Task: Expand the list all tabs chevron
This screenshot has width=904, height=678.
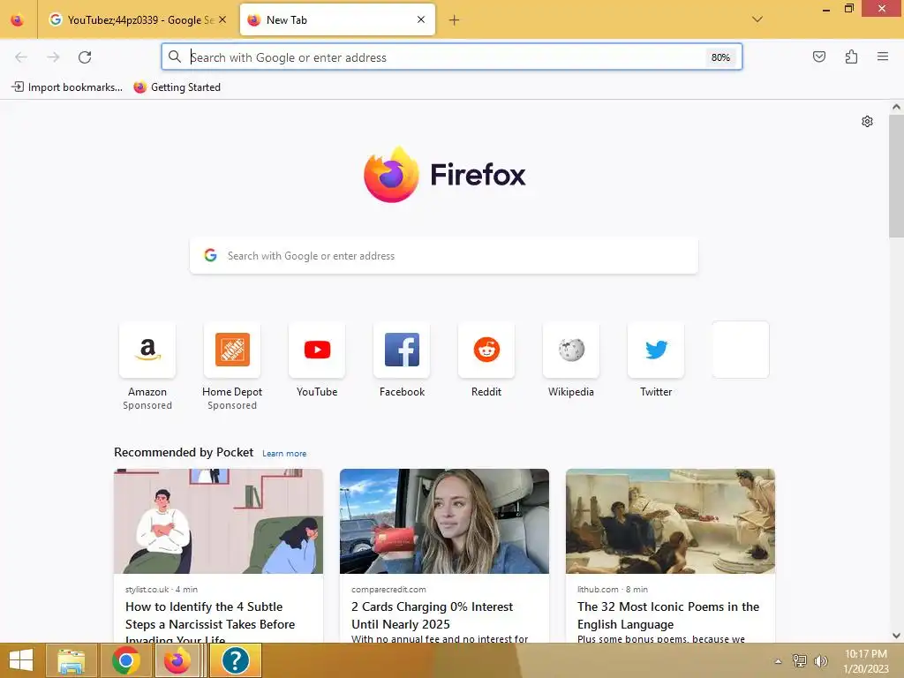Action: click(x=757, y=19)
